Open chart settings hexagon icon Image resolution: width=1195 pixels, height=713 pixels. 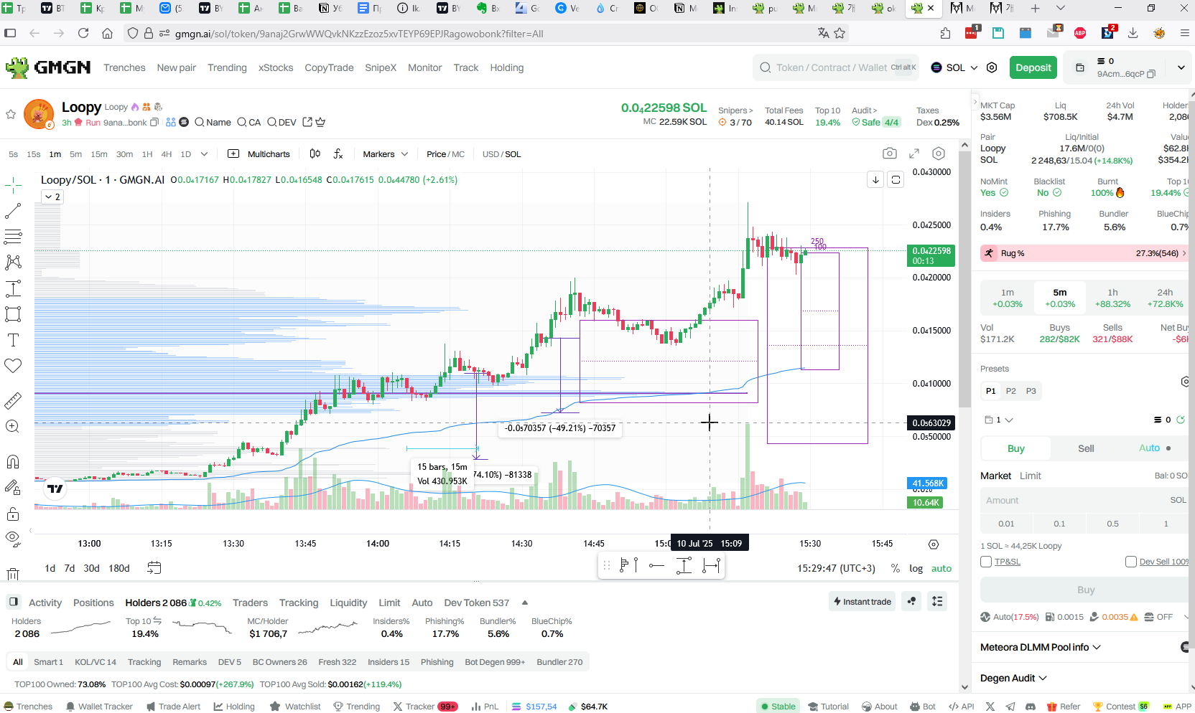(939, 154)
